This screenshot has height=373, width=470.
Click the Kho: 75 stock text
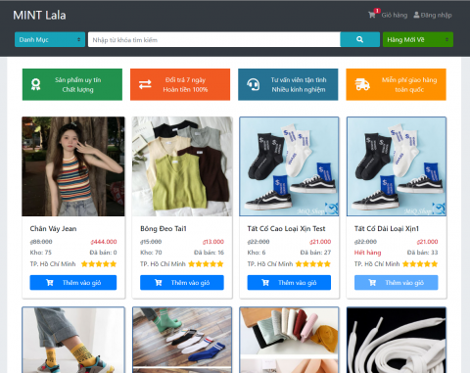pyautogui.click(x=41, y=253)
